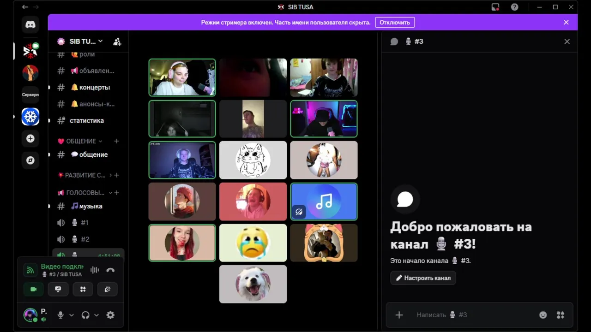Open emoji picker in message box
This screenshot has height=332, width=591.
543,315
